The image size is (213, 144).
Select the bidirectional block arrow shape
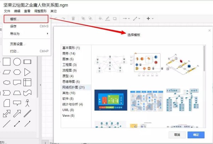click(x=6, y=113)
